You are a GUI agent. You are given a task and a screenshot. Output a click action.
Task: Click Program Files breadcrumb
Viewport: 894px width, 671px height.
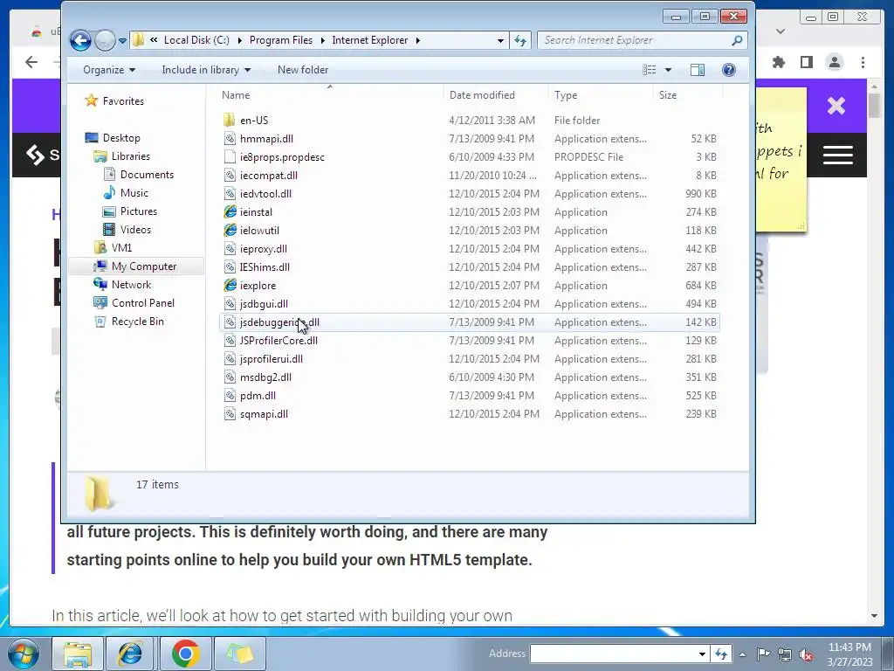(x=281, y=40)
